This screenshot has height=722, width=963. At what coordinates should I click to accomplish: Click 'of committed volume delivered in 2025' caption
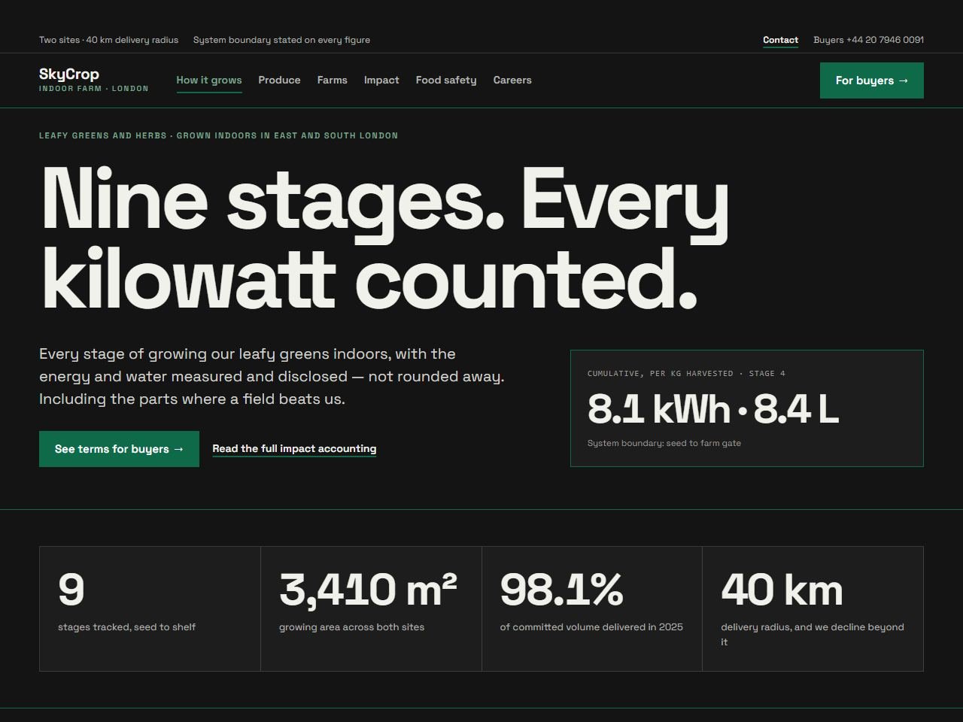(591, 627)
